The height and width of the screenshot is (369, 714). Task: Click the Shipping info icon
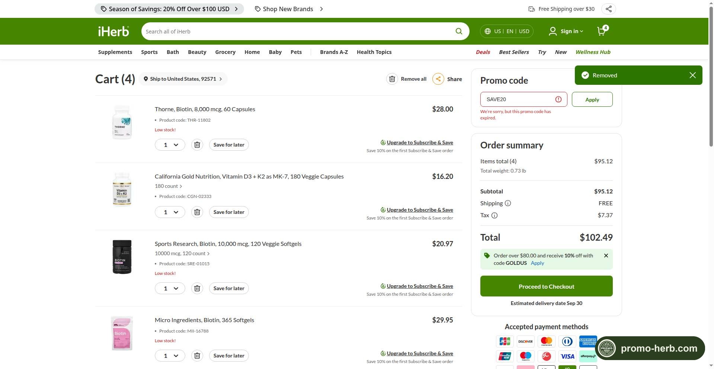point(508,203)
